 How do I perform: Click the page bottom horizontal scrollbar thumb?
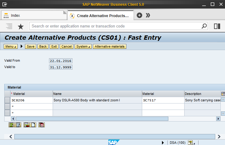[x=115, y=136]
